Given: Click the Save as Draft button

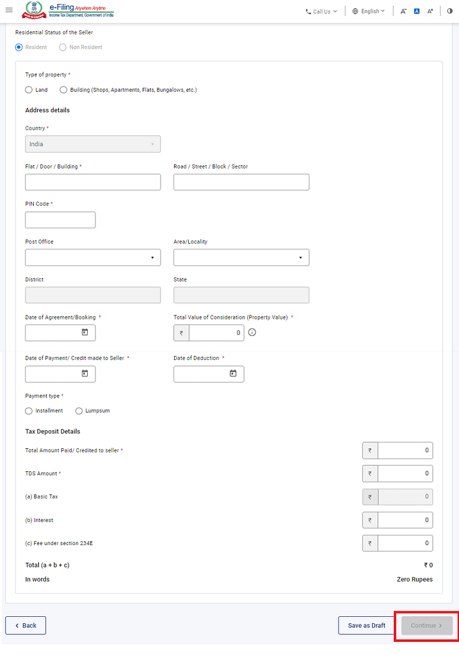Looking at the screenshot, I should (367, 625).
